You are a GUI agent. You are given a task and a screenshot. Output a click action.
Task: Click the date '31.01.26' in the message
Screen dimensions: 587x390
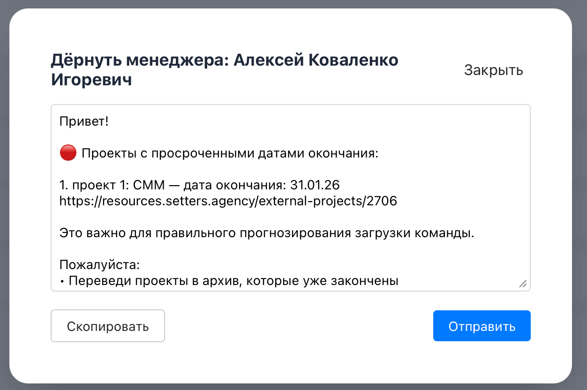(316, 185)
